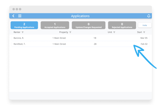Open the Update/Changes Requested tab
Viewport: 161px width, 105px height.
point(88,25)
